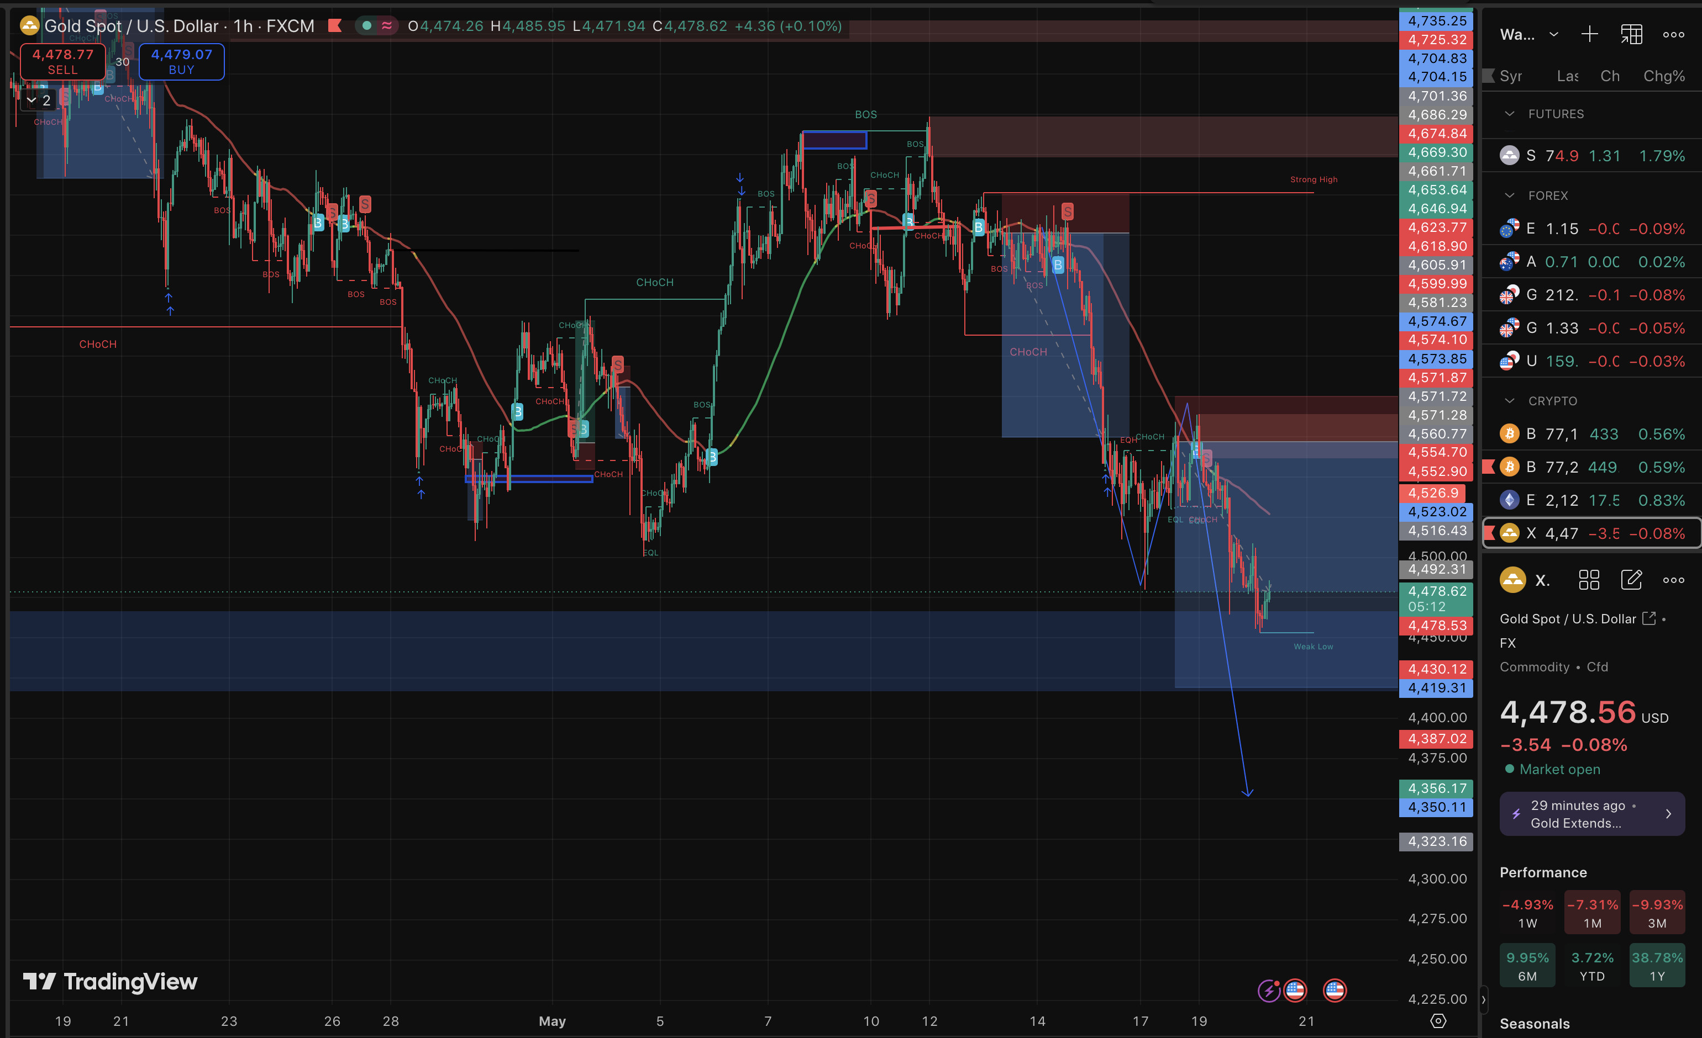This screenshot has height=1038, width=1702.
Task: Select the AUD/USD row showing 0.02%
Action: coord(1591,262)
